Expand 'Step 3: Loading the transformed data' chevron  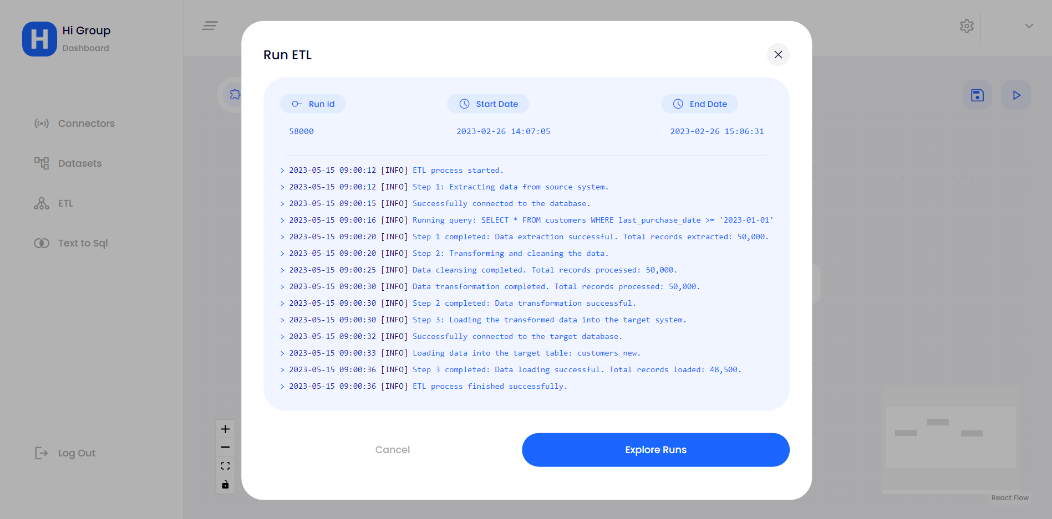(x=282, y=320)
